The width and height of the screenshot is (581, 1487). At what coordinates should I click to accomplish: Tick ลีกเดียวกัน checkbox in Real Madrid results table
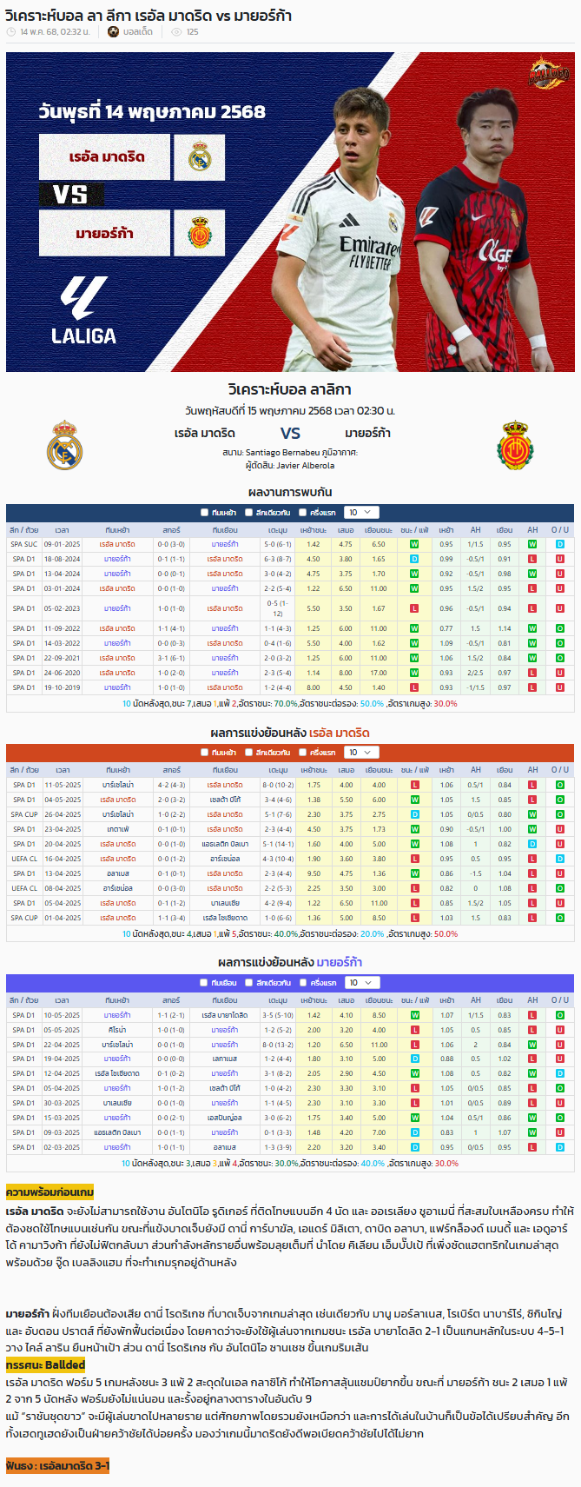tap(249, 753)
